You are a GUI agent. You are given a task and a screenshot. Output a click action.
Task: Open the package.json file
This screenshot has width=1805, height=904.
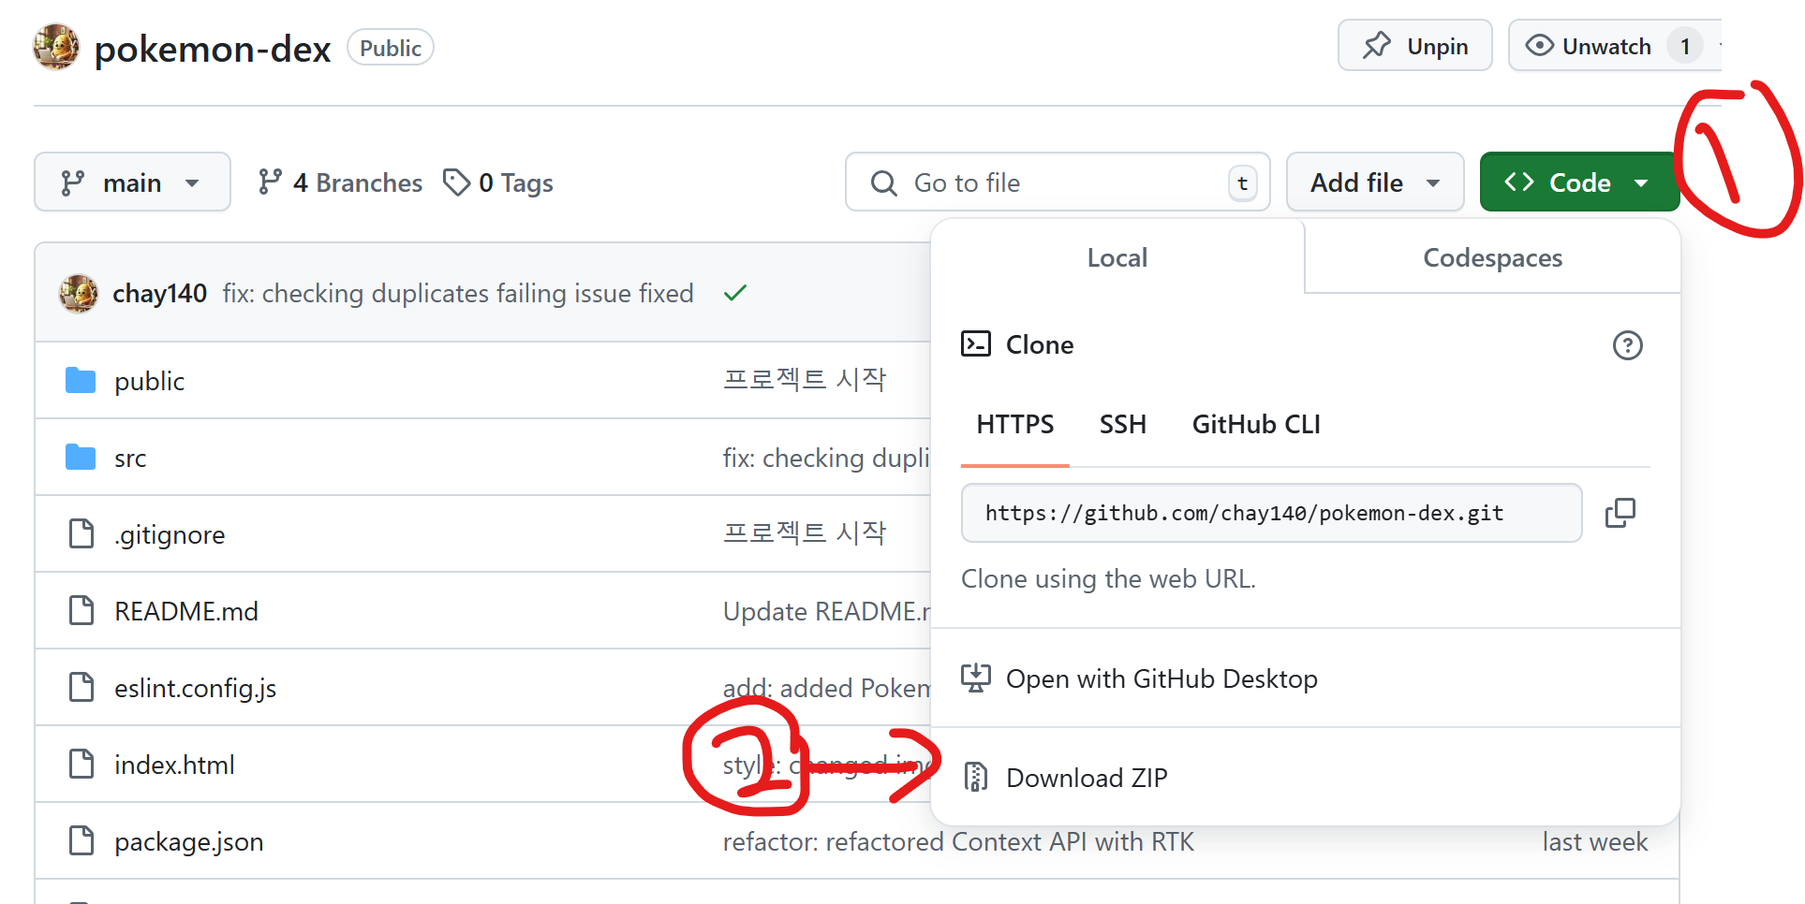coord(188,841)
